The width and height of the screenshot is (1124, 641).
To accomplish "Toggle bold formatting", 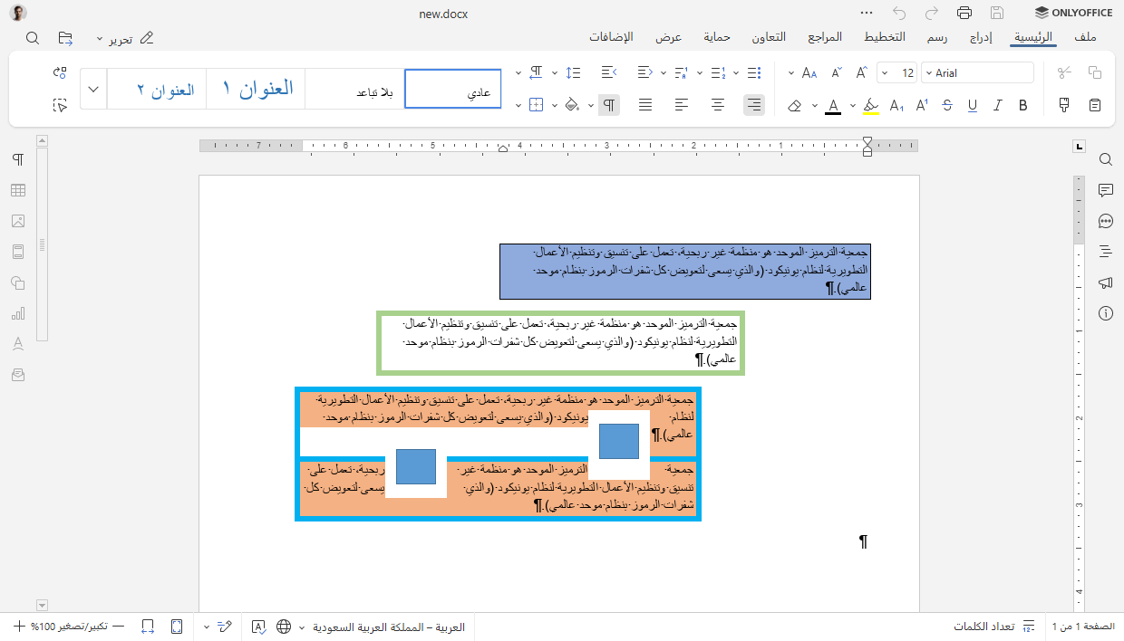I will (x=1022, y=105).
